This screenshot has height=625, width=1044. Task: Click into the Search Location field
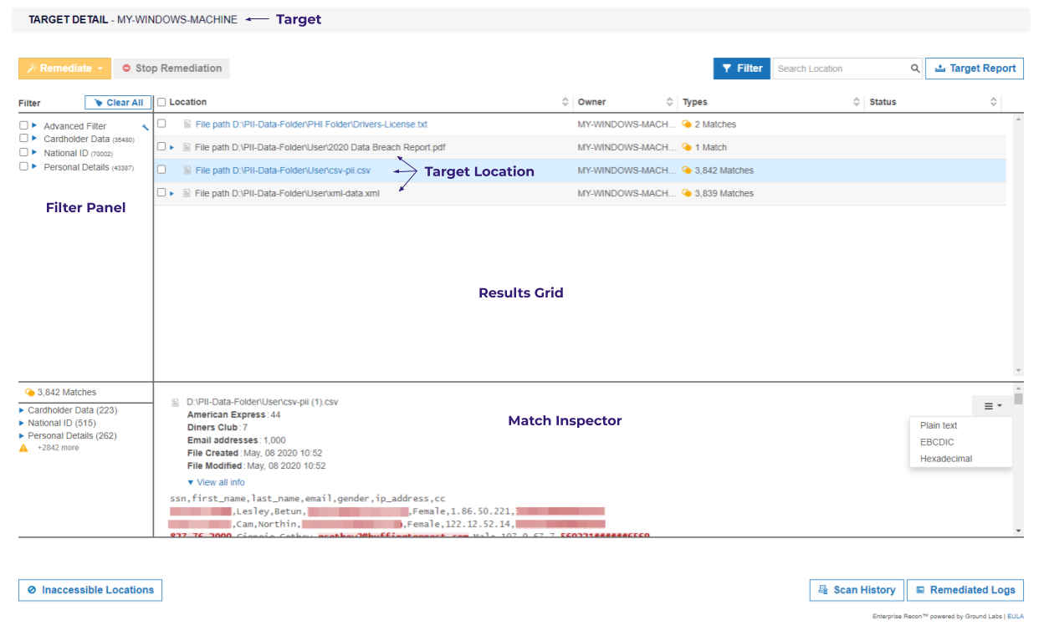(837, 69)
